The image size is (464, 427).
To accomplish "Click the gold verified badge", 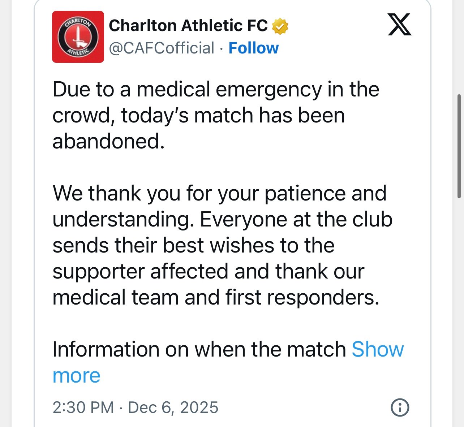I will pyautogui.click(x=280, y=26).
